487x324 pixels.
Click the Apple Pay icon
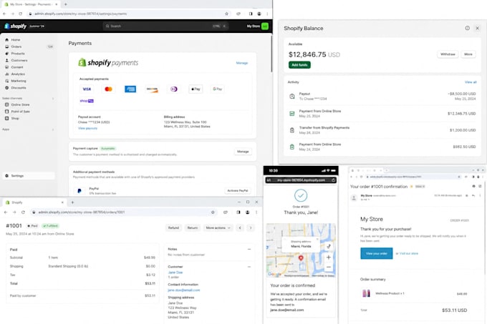(x=196, y=89)
